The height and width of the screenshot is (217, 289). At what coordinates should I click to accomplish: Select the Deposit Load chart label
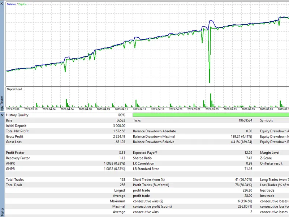pos(14,89)
